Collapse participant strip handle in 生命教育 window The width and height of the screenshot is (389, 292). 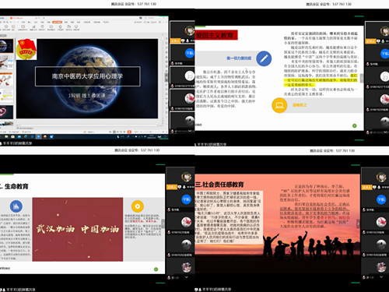pyautogui.click(x=163, y=223)
